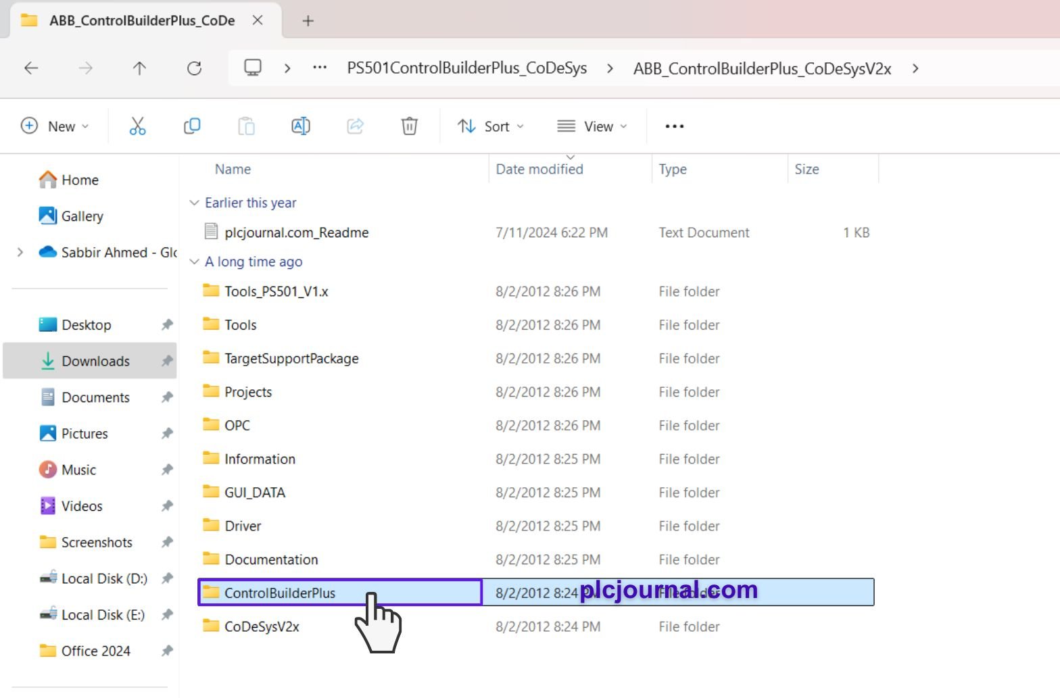Unpin Office 2024 pin icon

pyautogui.click(x=167, y=651)
